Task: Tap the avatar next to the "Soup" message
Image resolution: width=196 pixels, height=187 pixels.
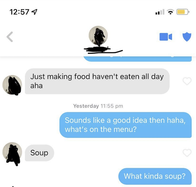Action: 12,152
